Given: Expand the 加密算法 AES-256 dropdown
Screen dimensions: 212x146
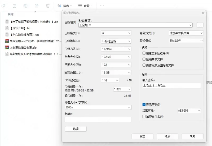Looking at the screenshot, I should [189, 111].
